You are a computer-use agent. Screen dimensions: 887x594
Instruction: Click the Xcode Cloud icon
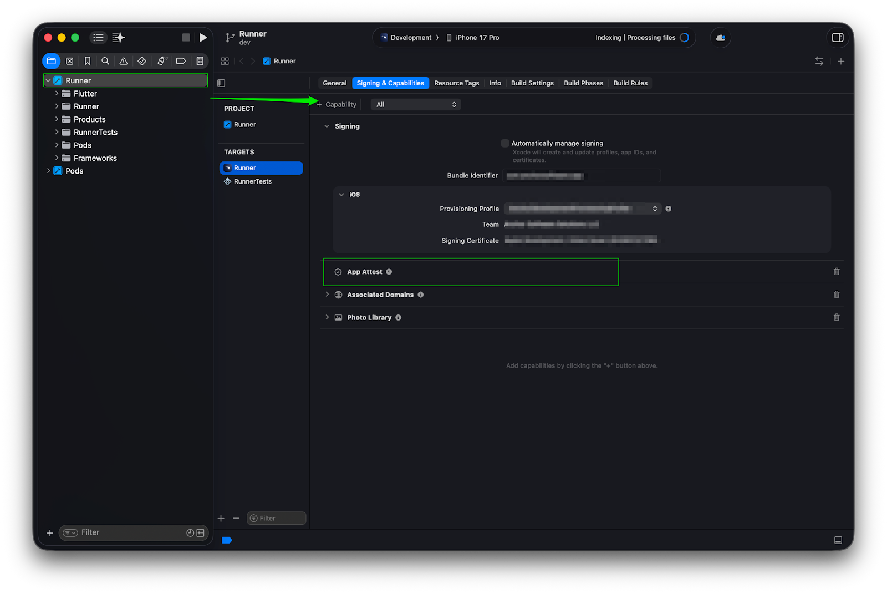coord(721,38)
